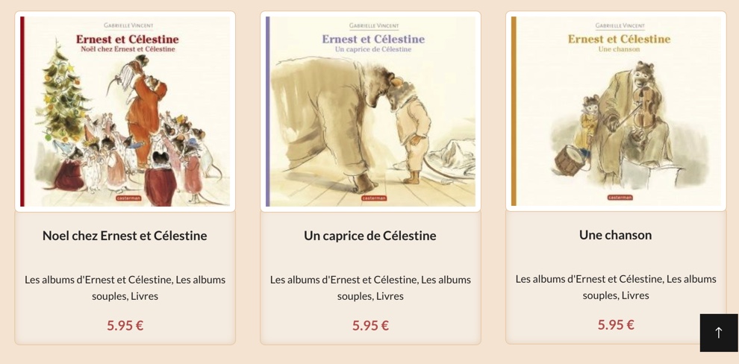Open the Une chanson book cover
The height and width of the screenshot is (364, 739).
[616, 111]
